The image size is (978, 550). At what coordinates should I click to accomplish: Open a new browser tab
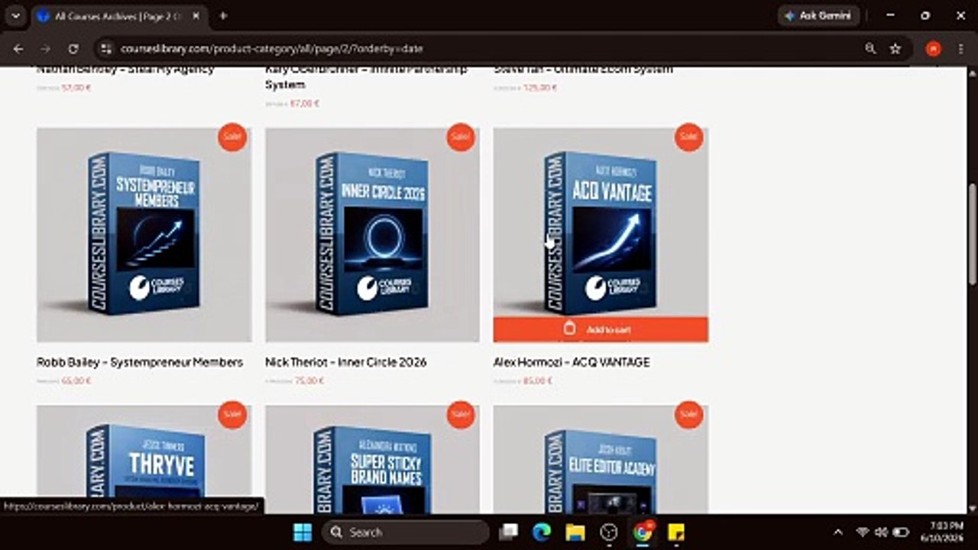coord(223,15)
